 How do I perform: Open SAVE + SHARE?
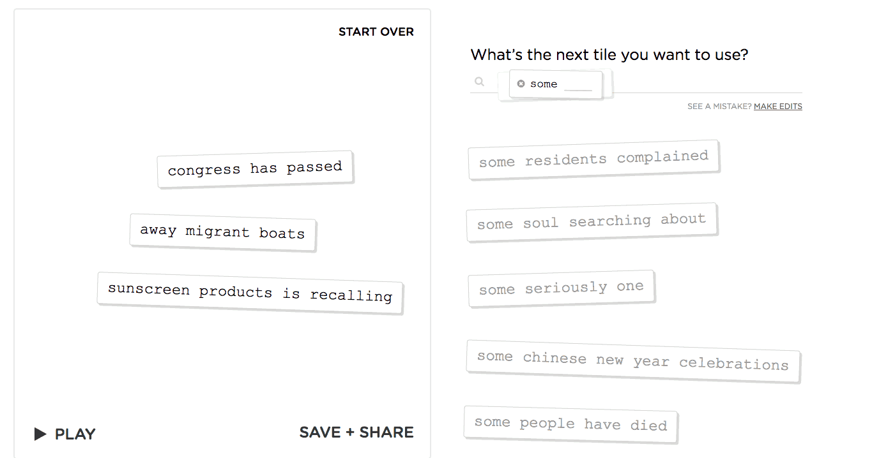click(356, 432)
